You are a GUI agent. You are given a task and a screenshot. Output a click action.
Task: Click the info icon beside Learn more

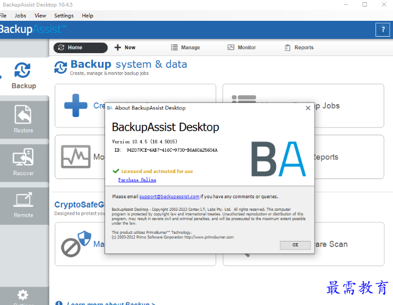click(x=59, y=303)
